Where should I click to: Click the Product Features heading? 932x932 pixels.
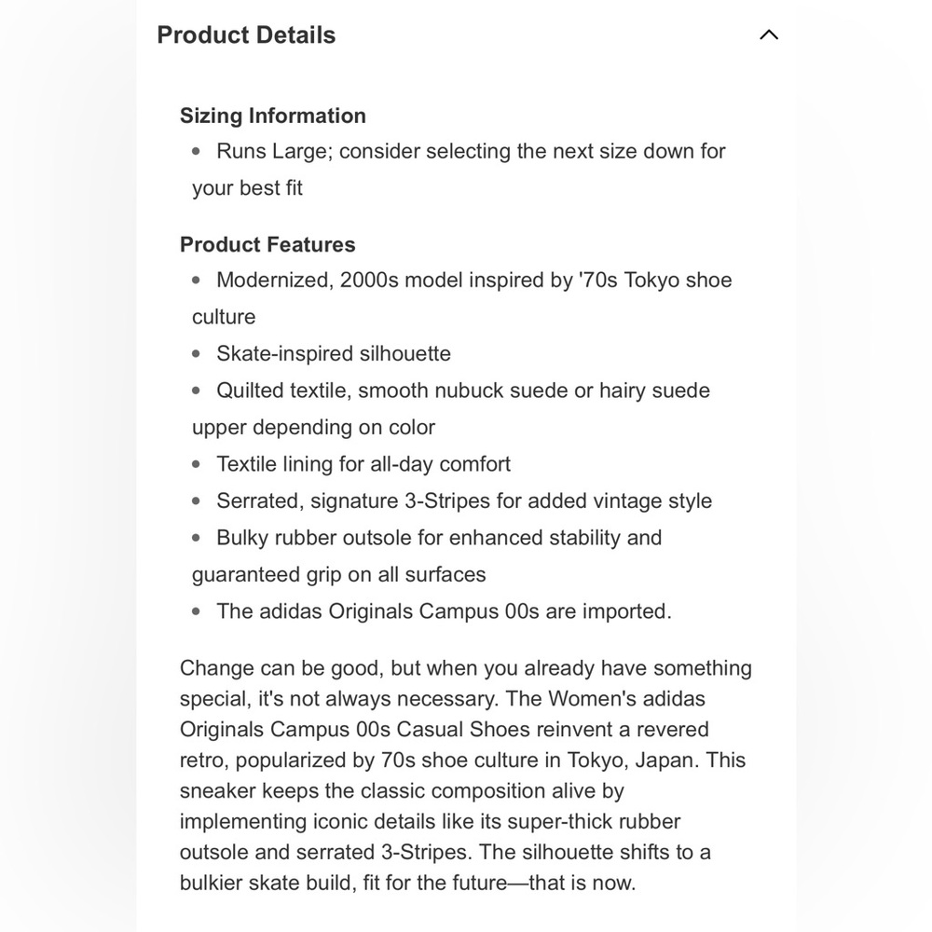pyautogui.click(x=267, y=244)
